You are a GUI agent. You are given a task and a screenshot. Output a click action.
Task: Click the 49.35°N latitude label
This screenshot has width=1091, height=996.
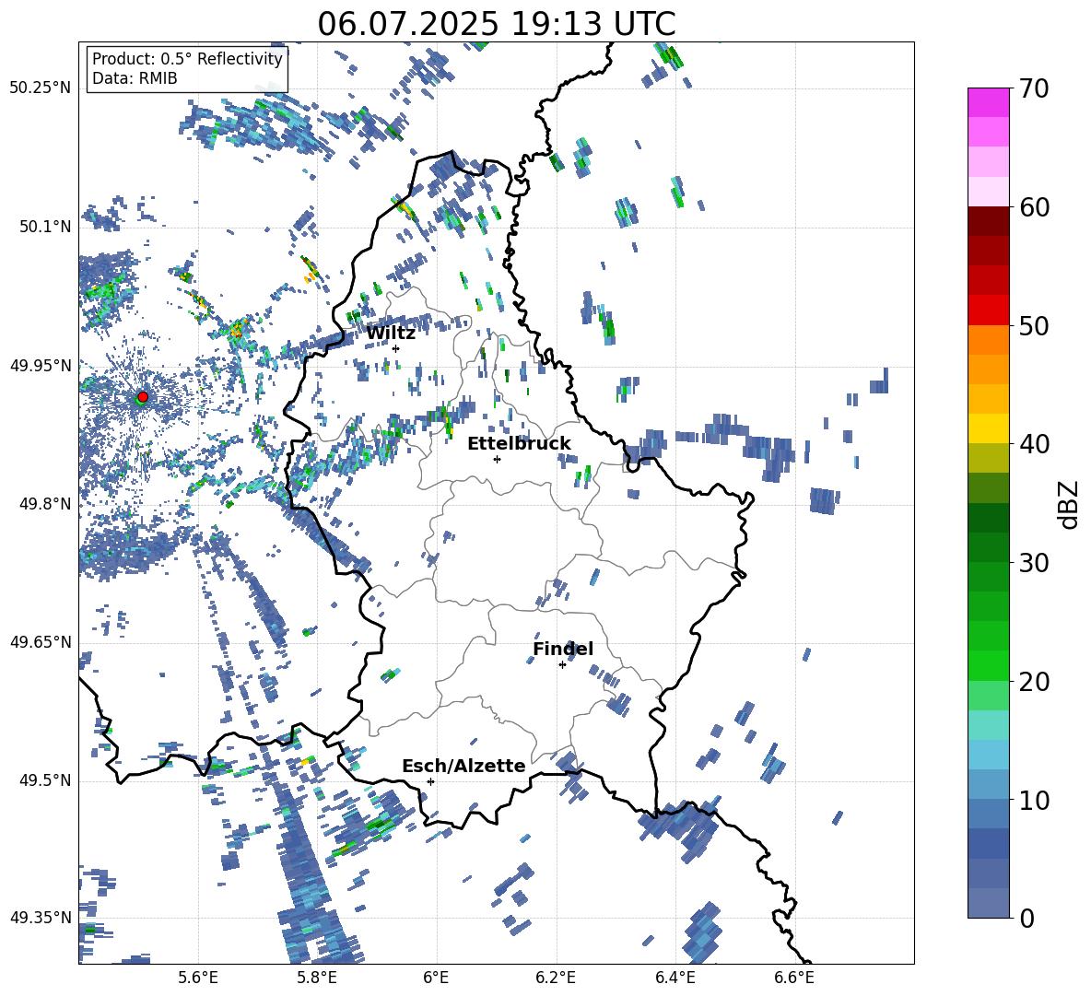coord(41,918)
